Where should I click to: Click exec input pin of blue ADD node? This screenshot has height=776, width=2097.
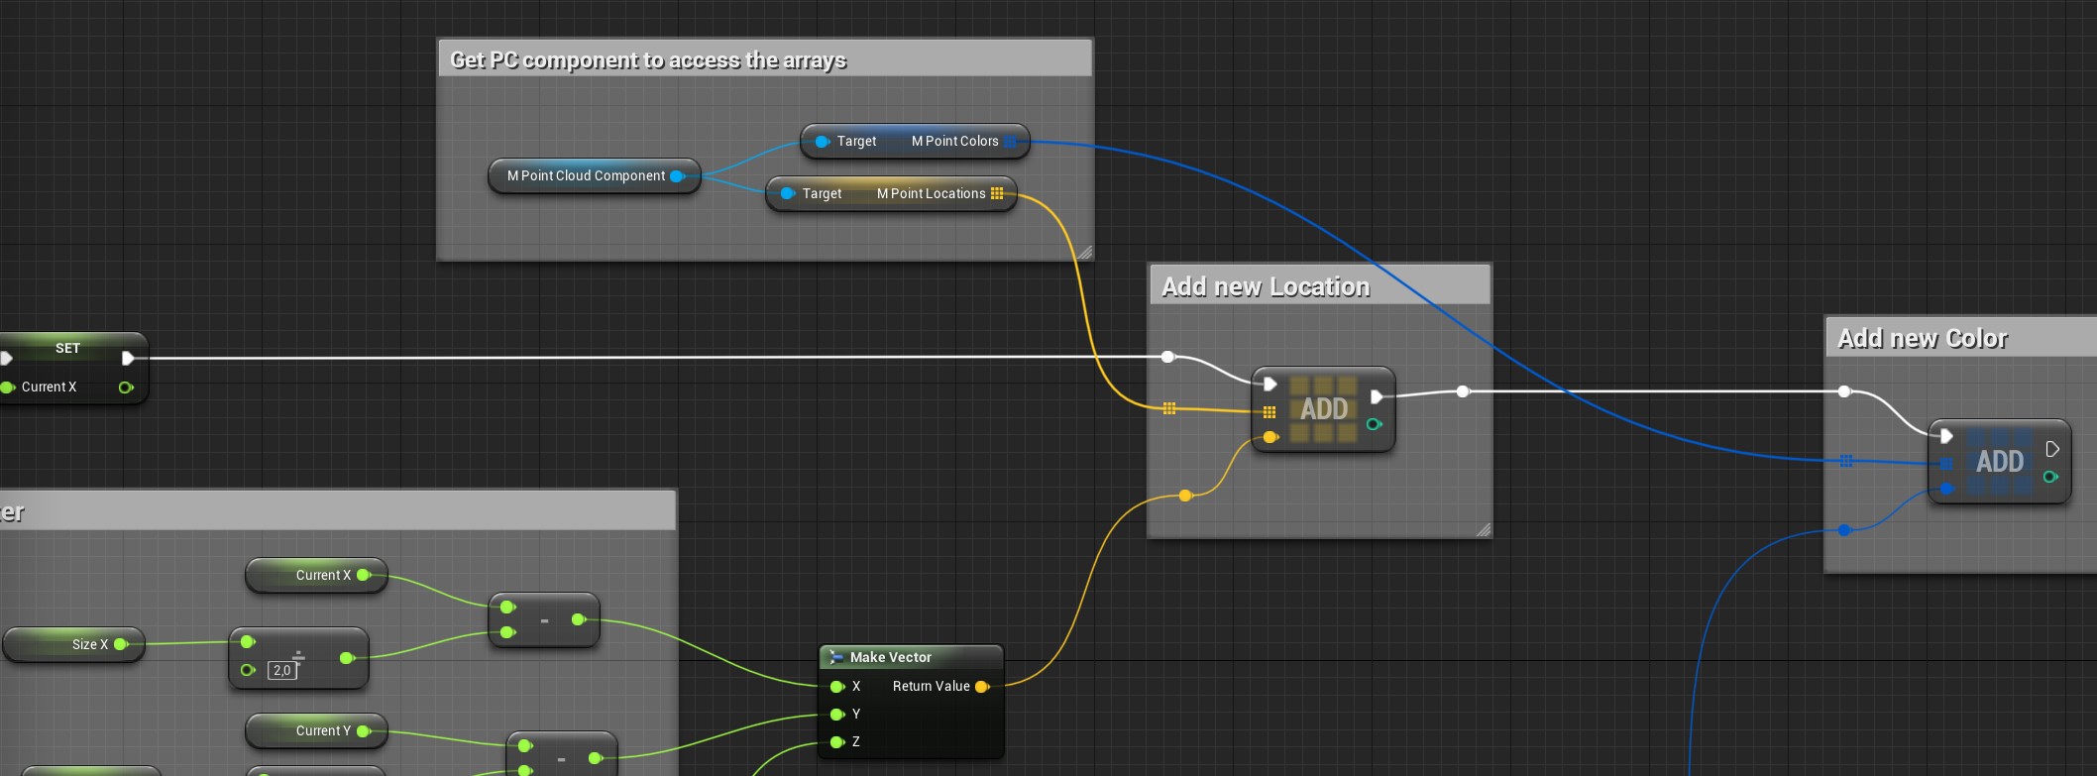(1946, 436)
